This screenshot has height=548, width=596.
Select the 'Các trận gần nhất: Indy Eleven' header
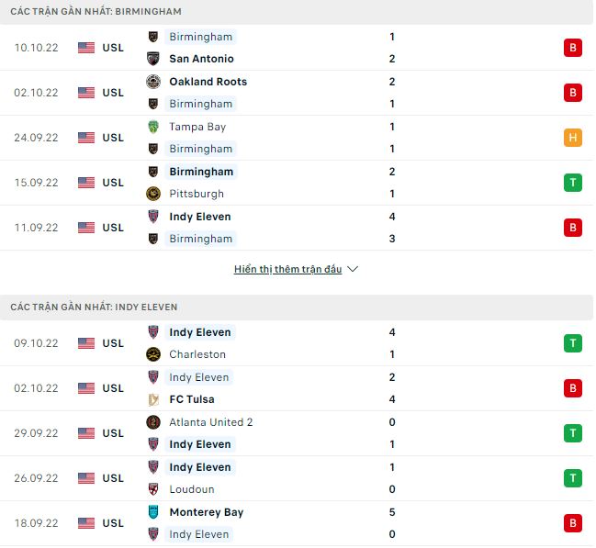click(x=95, y=307)
